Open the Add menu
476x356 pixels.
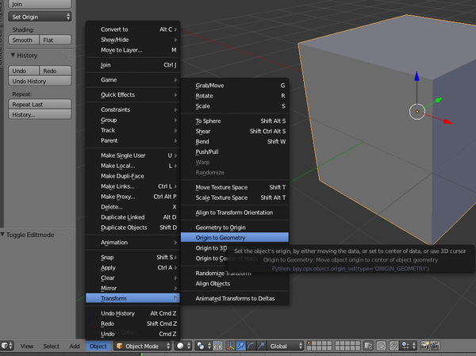click(x=75, y=346)
